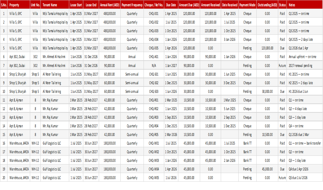Select the Status column header
323x190 pixels.
click(282, 5)
